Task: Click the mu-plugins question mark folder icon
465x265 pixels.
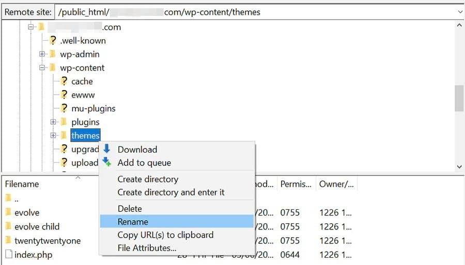Action: [64, 108]
